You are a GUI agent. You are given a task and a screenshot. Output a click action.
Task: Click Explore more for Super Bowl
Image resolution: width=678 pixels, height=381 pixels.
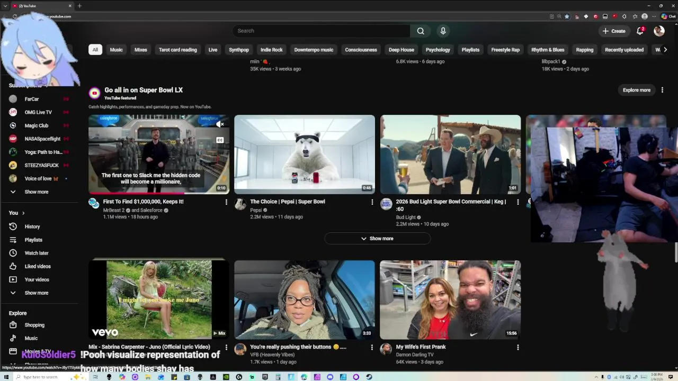point(637,90)
